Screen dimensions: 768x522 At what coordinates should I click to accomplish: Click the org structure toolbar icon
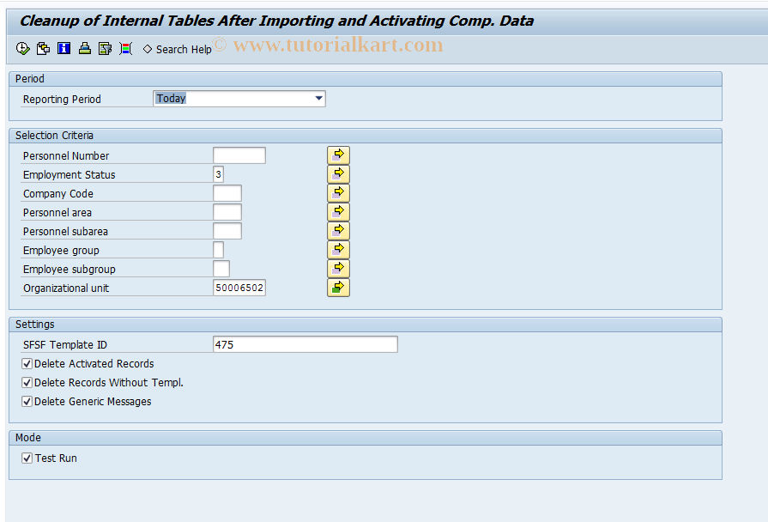point(85,49)
